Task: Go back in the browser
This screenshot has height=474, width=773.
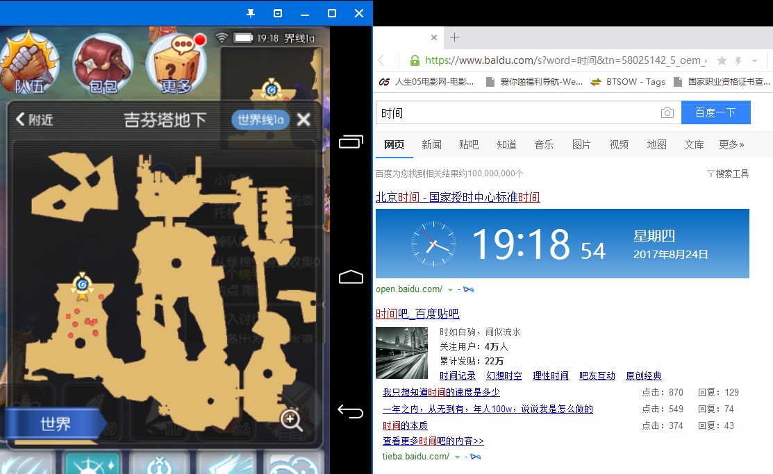Action: click(381, 60)
